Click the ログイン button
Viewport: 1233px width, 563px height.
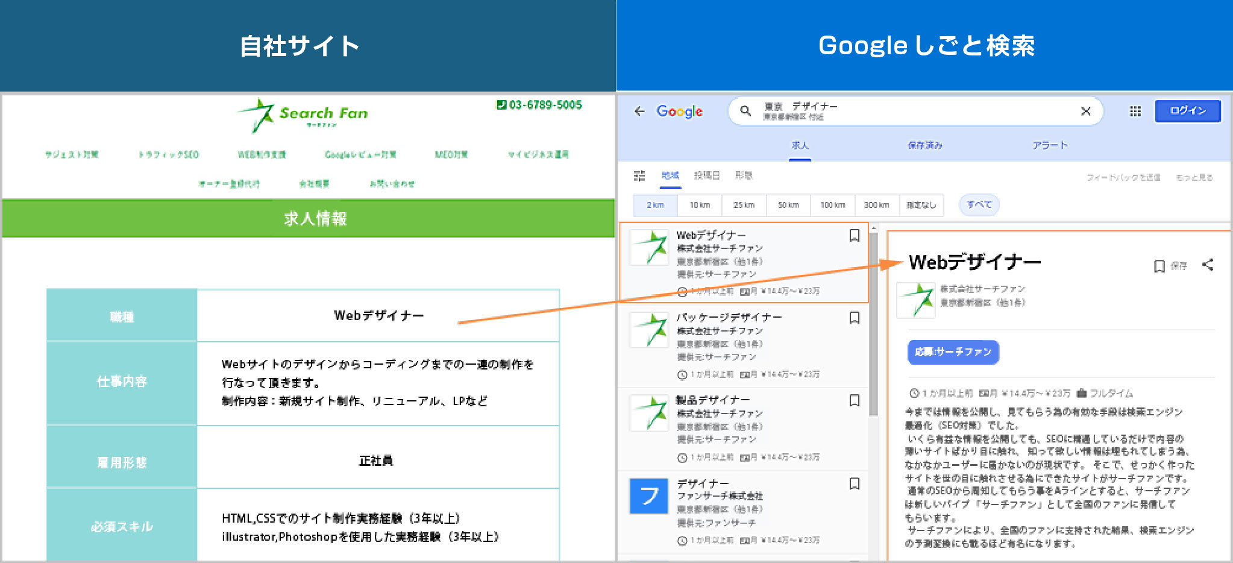[1188, 111]
